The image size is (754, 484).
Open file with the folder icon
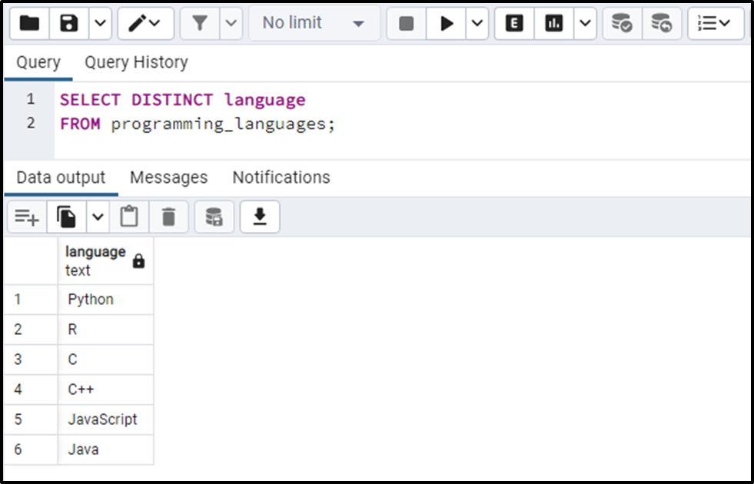point(29,23)
